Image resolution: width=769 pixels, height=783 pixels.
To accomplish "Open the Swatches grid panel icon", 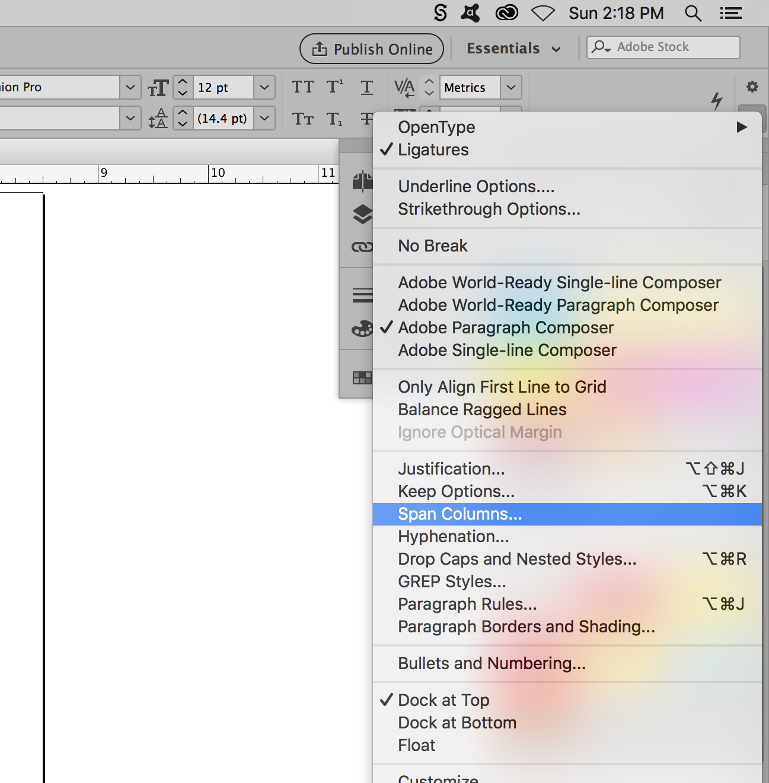I will pos(362,377).
